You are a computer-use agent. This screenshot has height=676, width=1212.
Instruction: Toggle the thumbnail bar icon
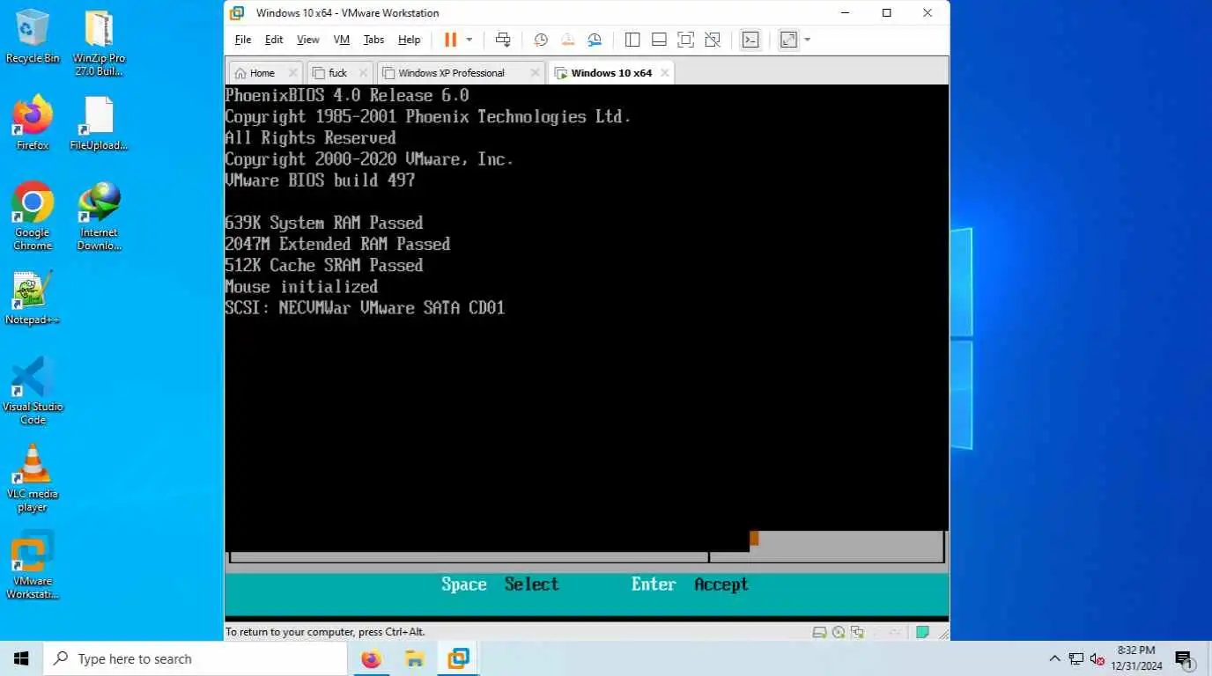click(x=659, y=40)
